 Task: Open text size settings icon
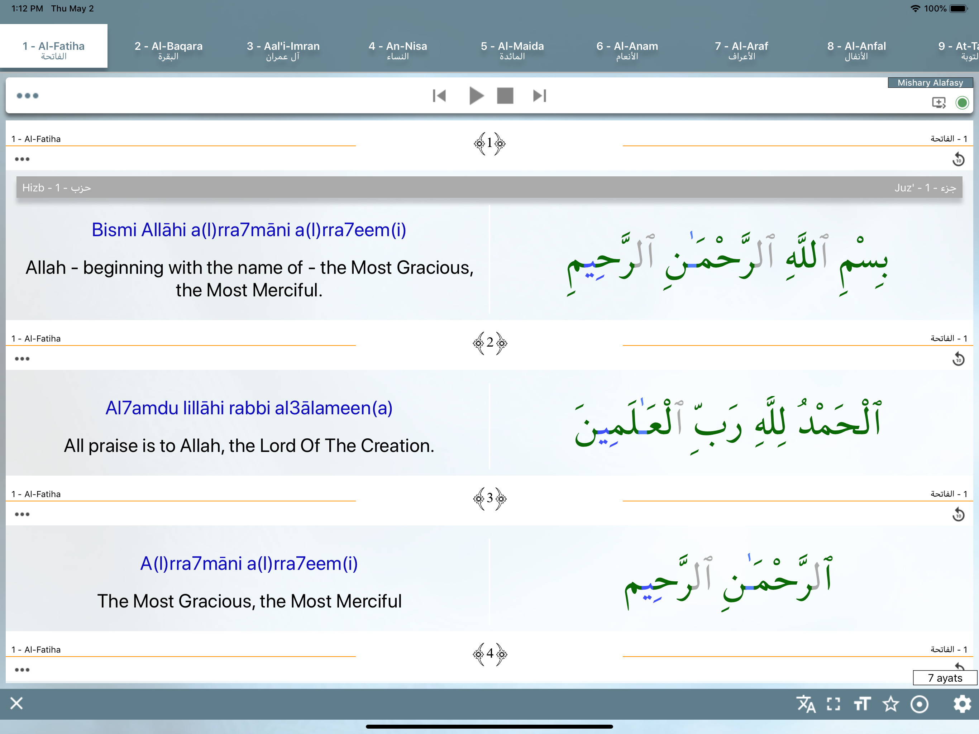click(862, 704)
